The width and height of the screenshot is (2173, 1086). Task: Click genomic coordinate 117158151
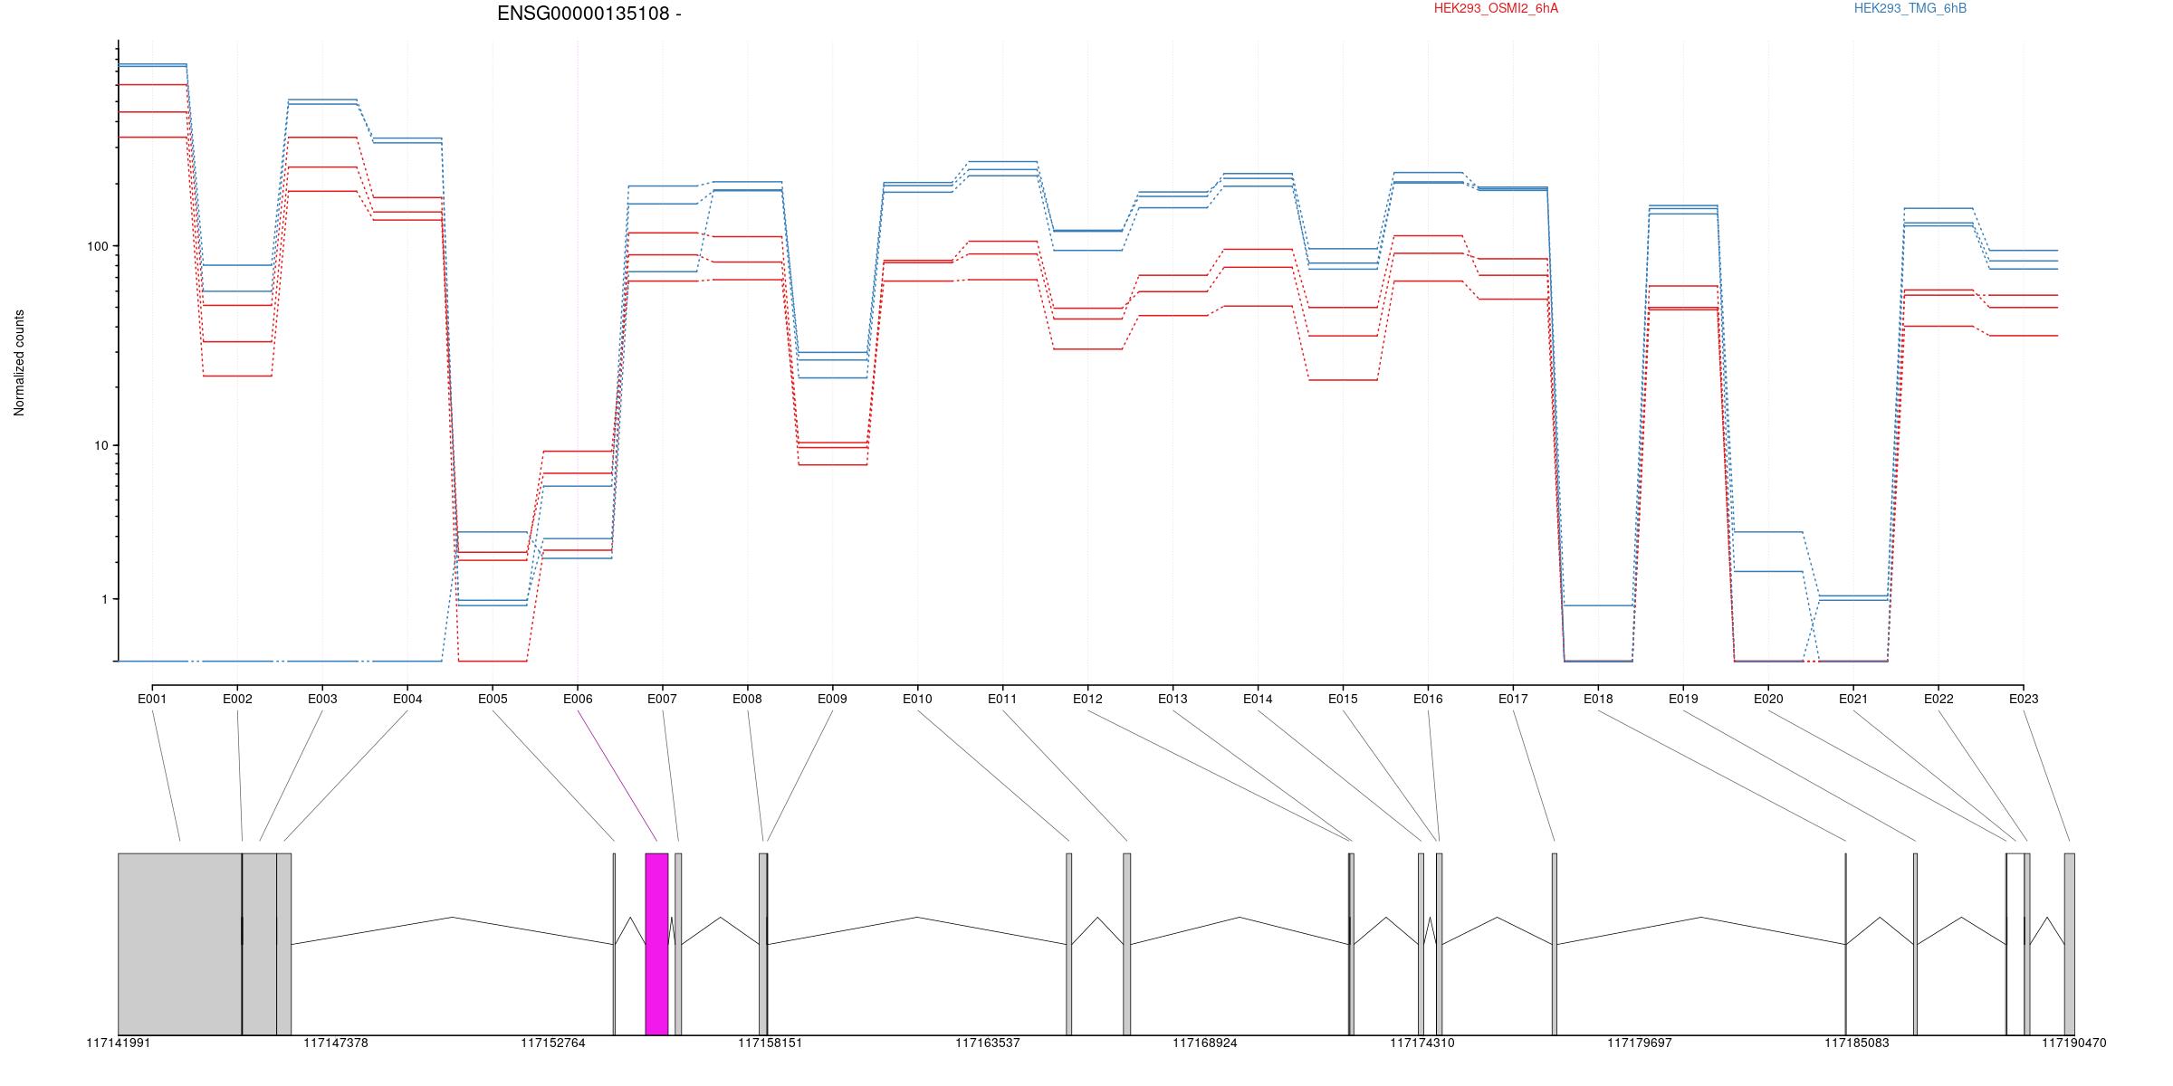click(771, 1043)
